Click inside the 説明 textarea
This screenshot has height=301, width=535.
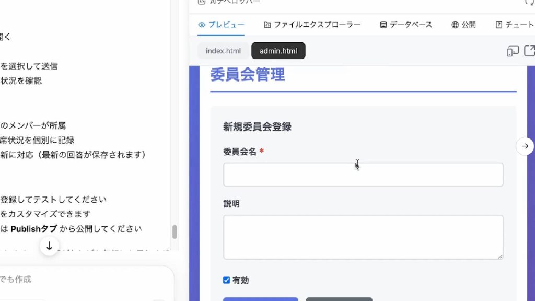click(363, 237)
